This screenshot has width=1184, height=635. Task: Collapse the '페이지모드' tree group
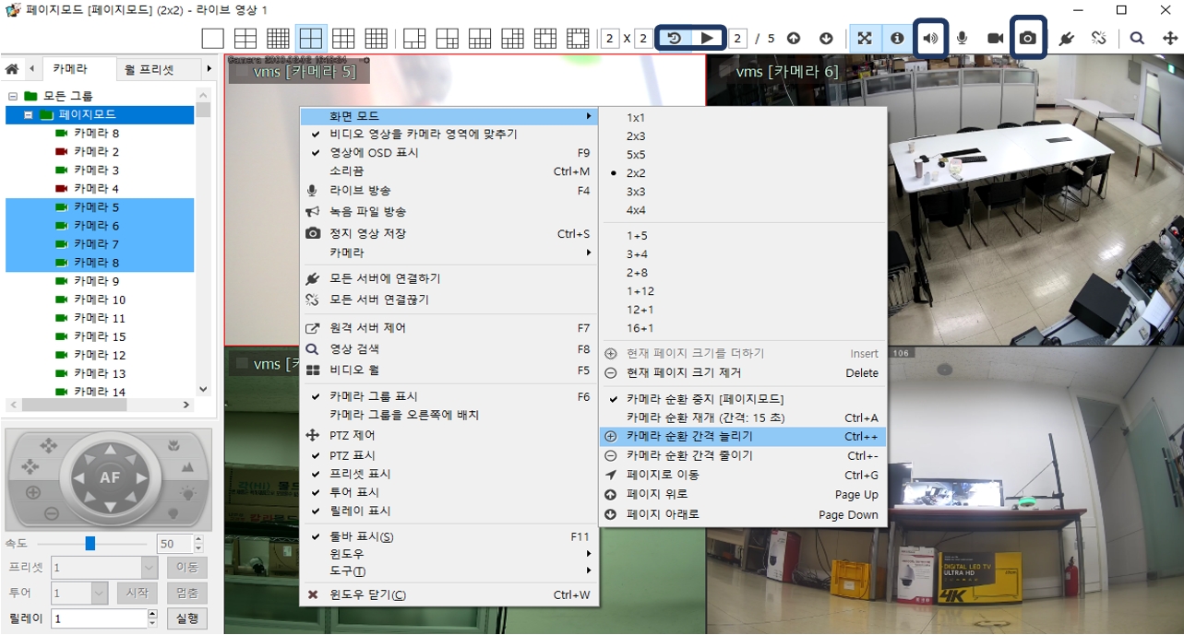(x=29, y=115)
